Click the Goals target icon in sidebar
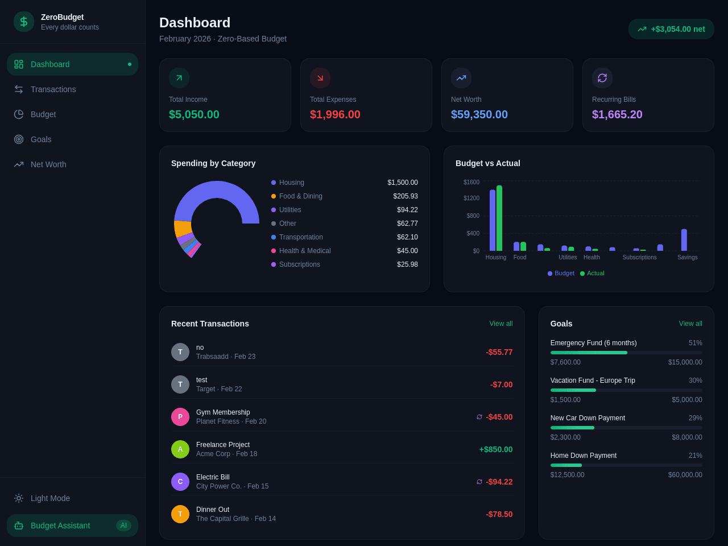Image resolution: width=728 pixels, height=546 pixels. (19, 139)
